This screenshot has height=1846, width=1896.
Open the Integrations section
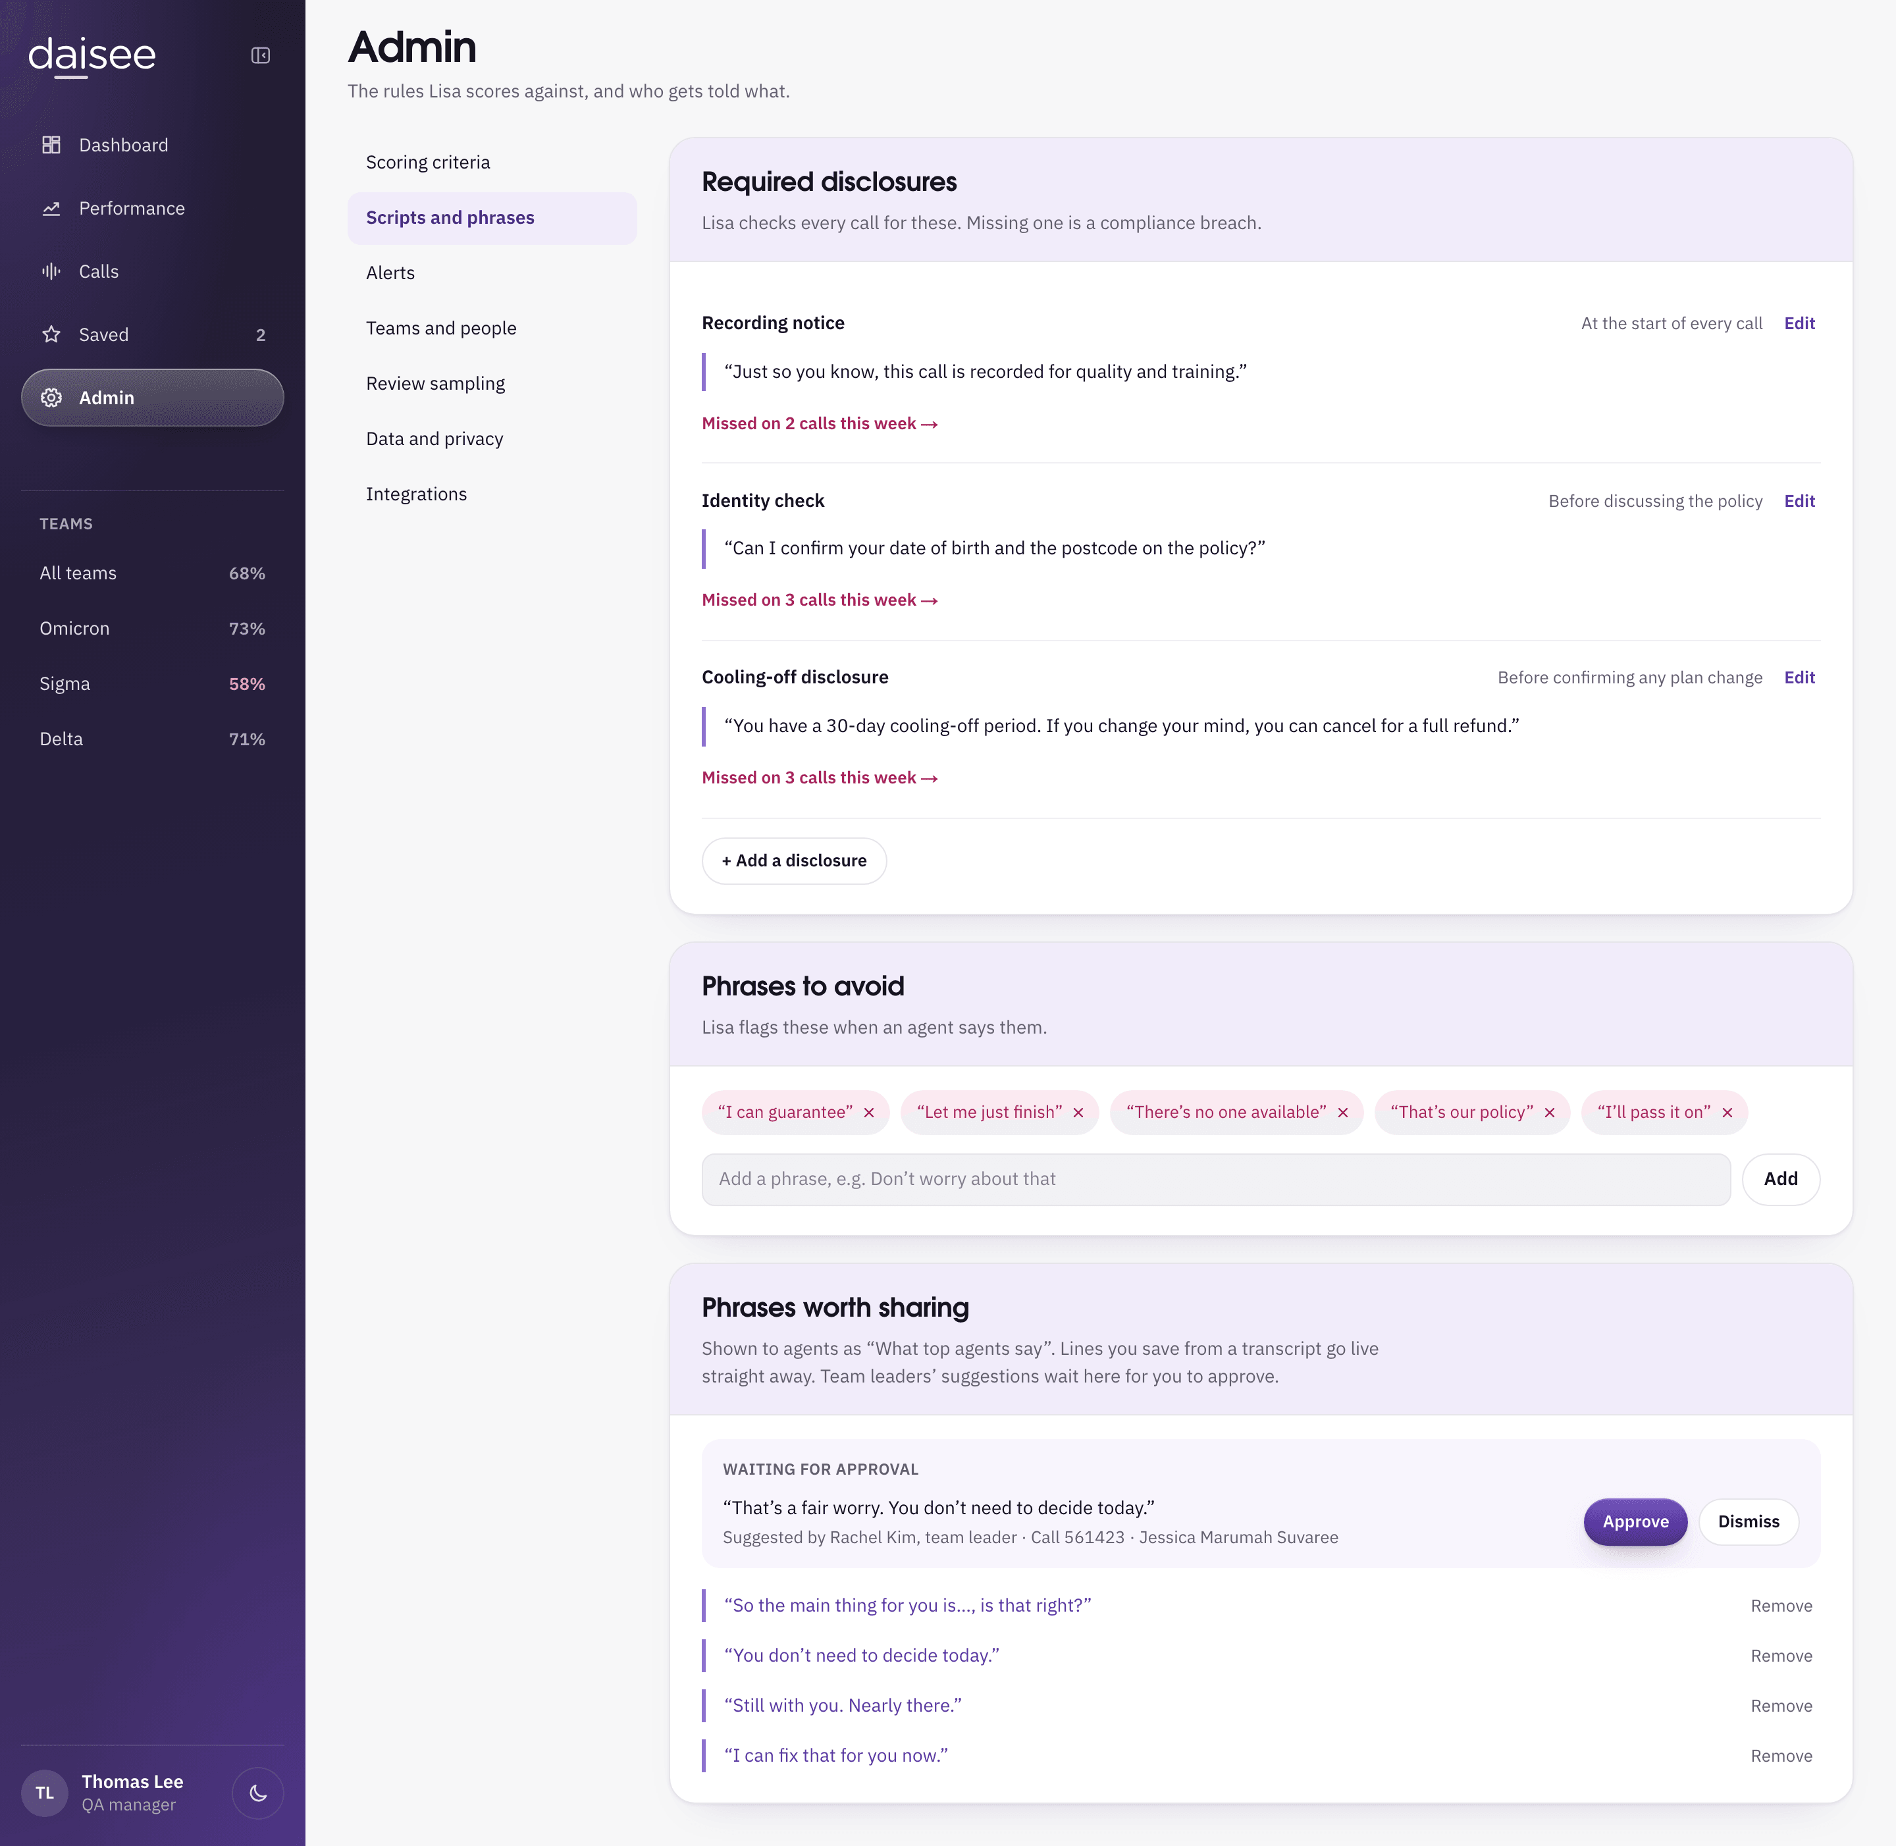tap(492, 494)
